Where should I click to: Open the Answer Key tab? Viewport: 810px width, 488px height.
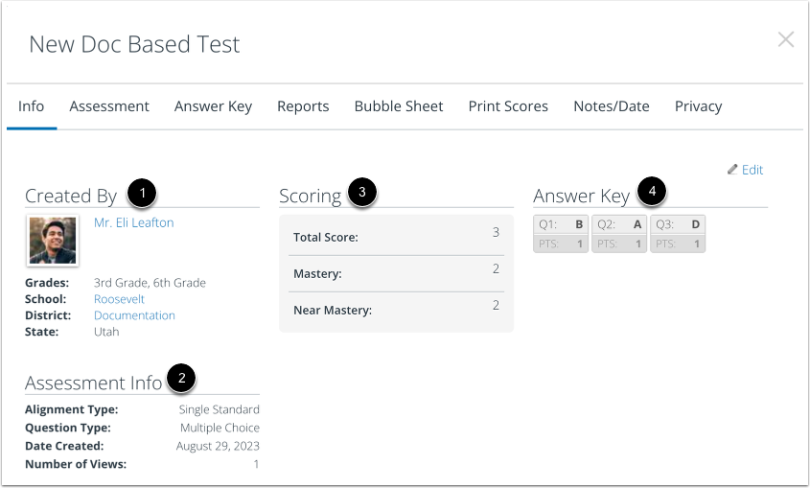click(x=213, y=106)
